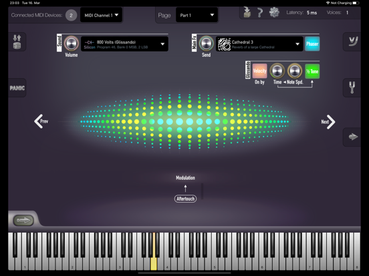
Task: Click the glissando Time knob
Action: [277, 71]
